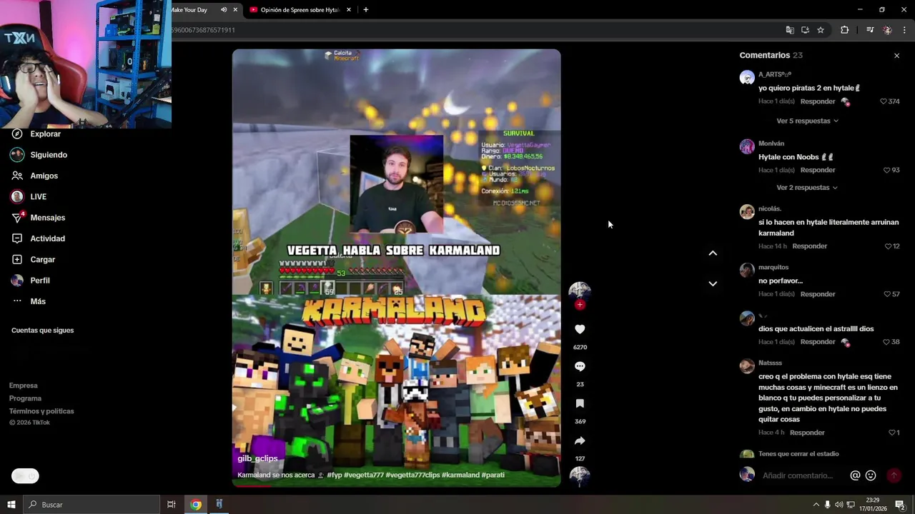Save video with the bookmark icon
Image resolution: width=915 pixels, height=514 pixels.
580,403
